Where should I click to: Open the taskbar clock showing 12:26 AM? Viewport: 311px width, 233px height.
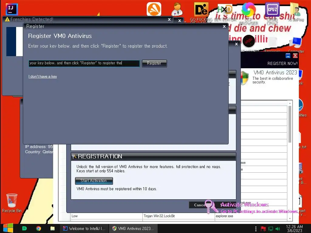click(294, 229)
